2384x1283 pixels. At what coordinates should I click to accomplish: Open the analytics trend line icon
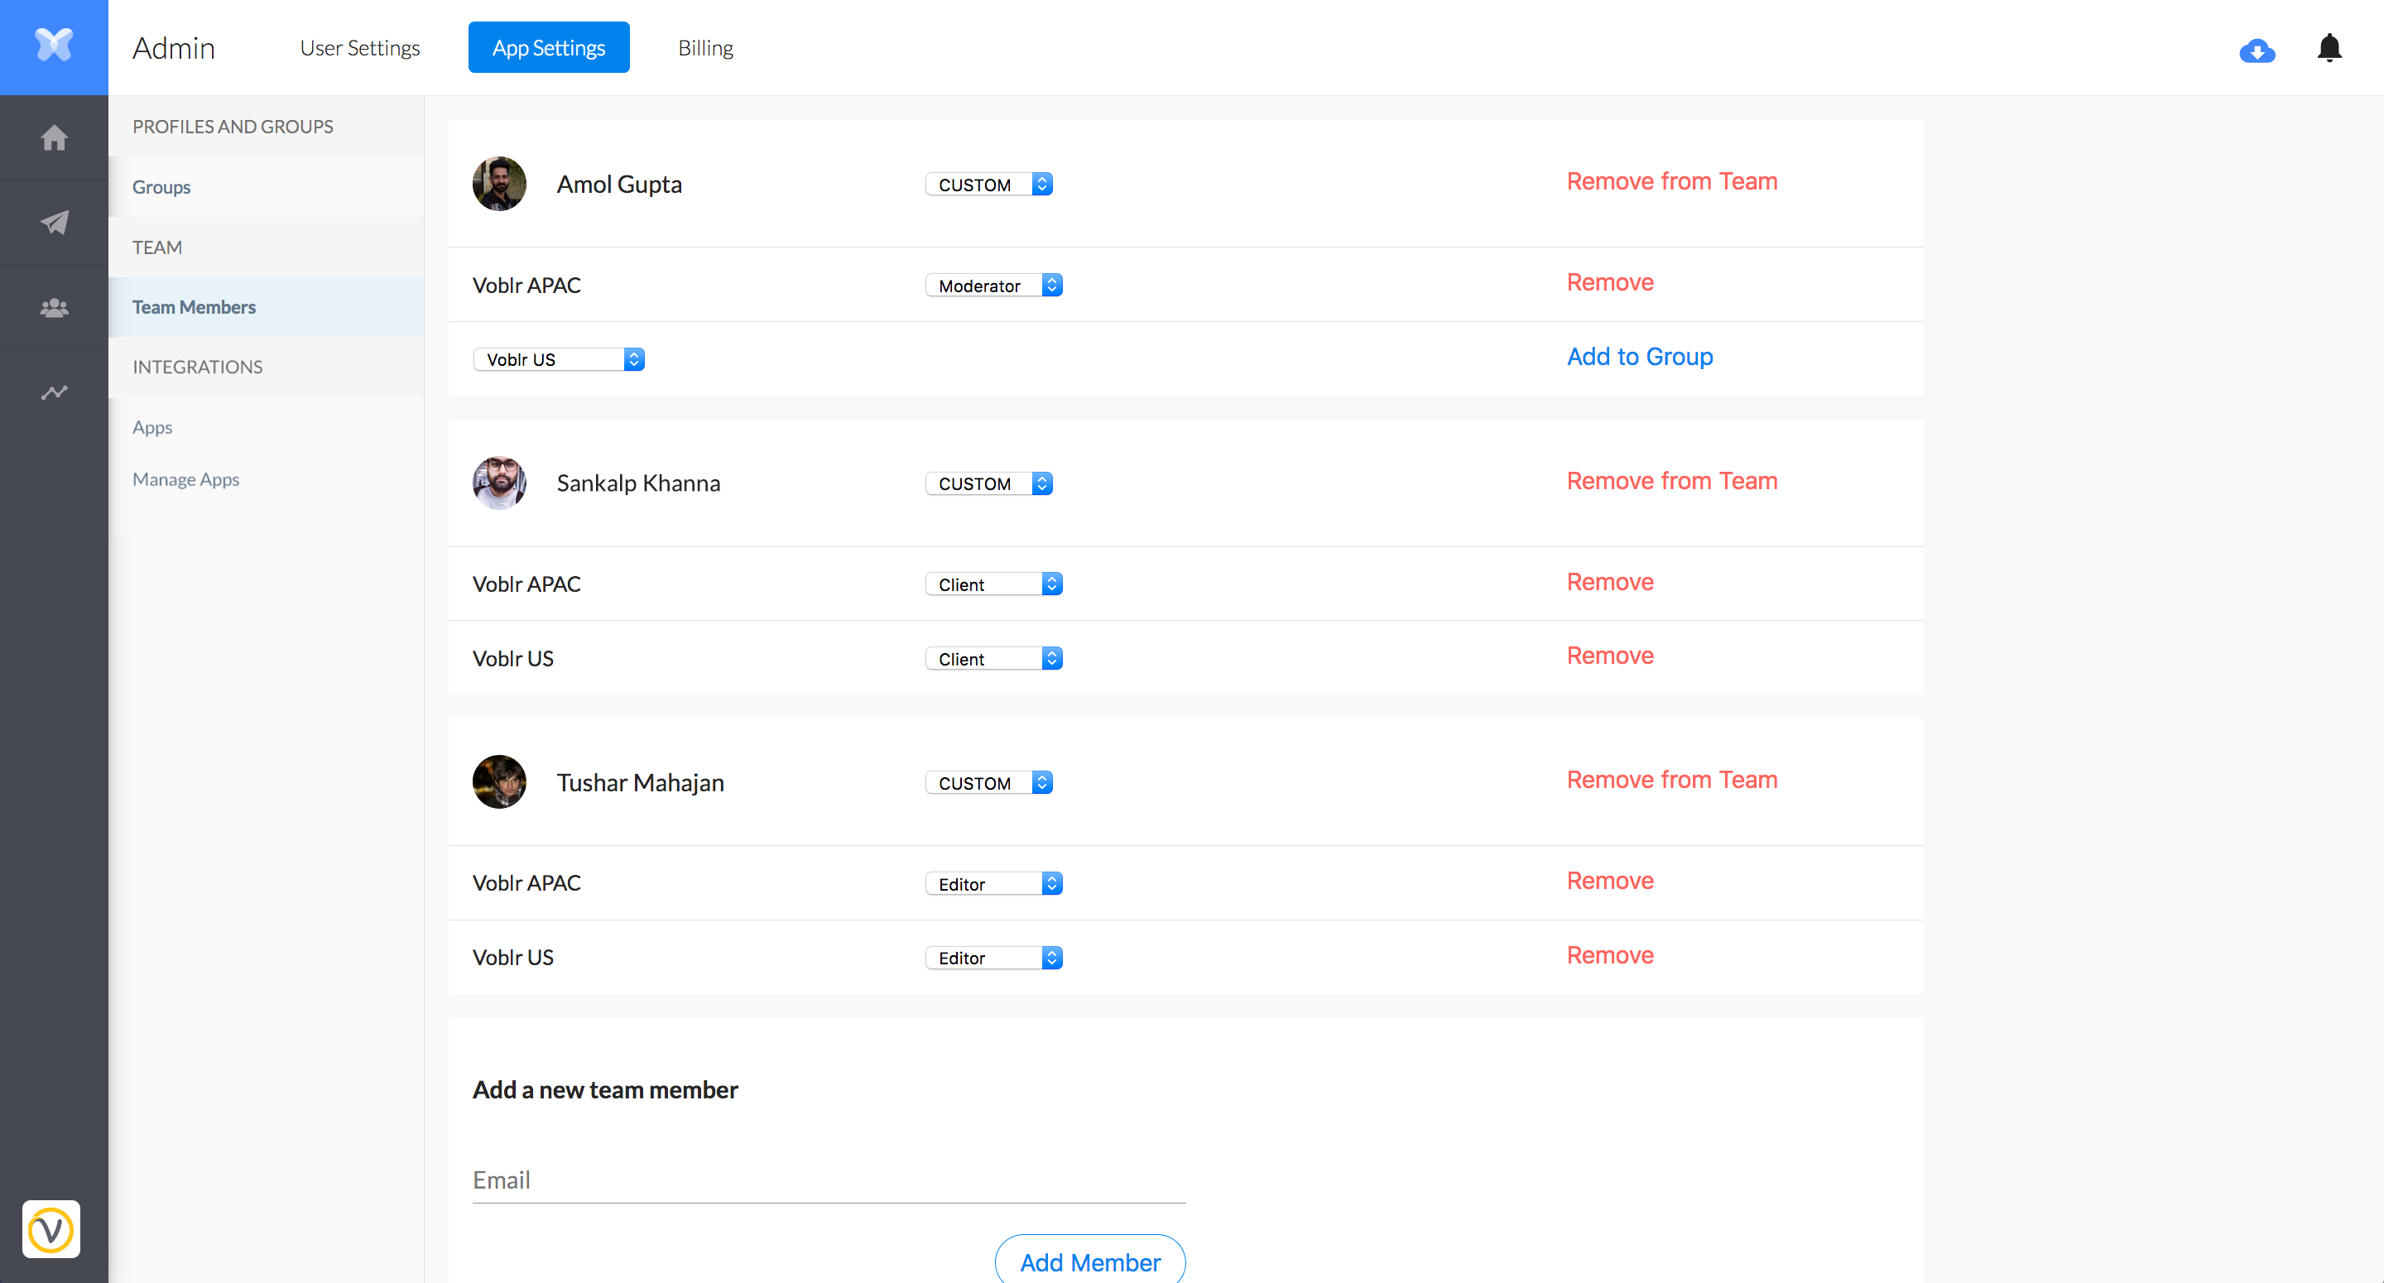[54, 392]
